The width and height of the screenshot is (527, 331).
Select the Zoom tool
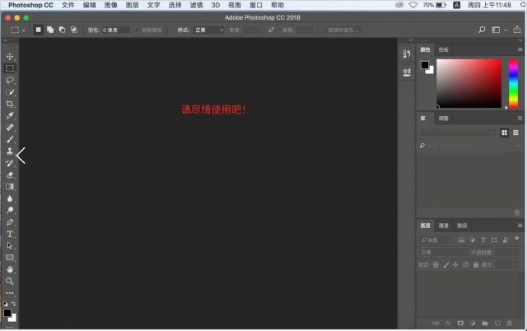(x=10, y=282)
